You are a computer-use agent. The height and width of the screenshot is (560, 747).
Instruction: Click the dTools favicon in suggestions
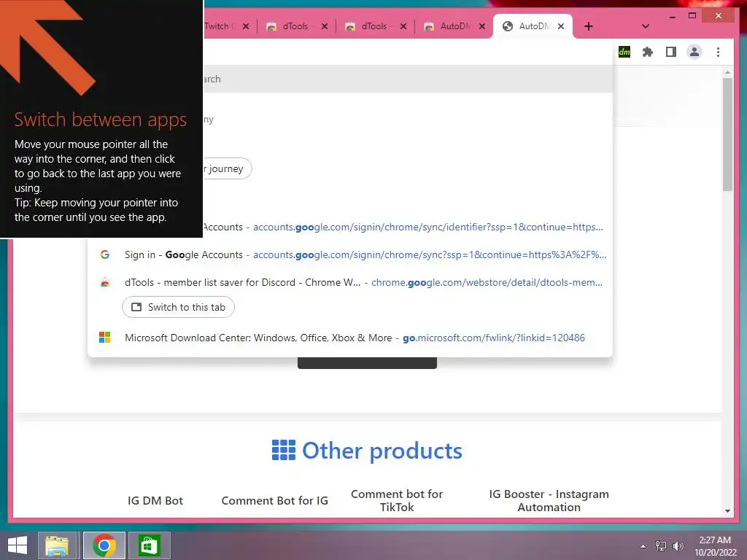pyautogui.click(x=105, y=282)
